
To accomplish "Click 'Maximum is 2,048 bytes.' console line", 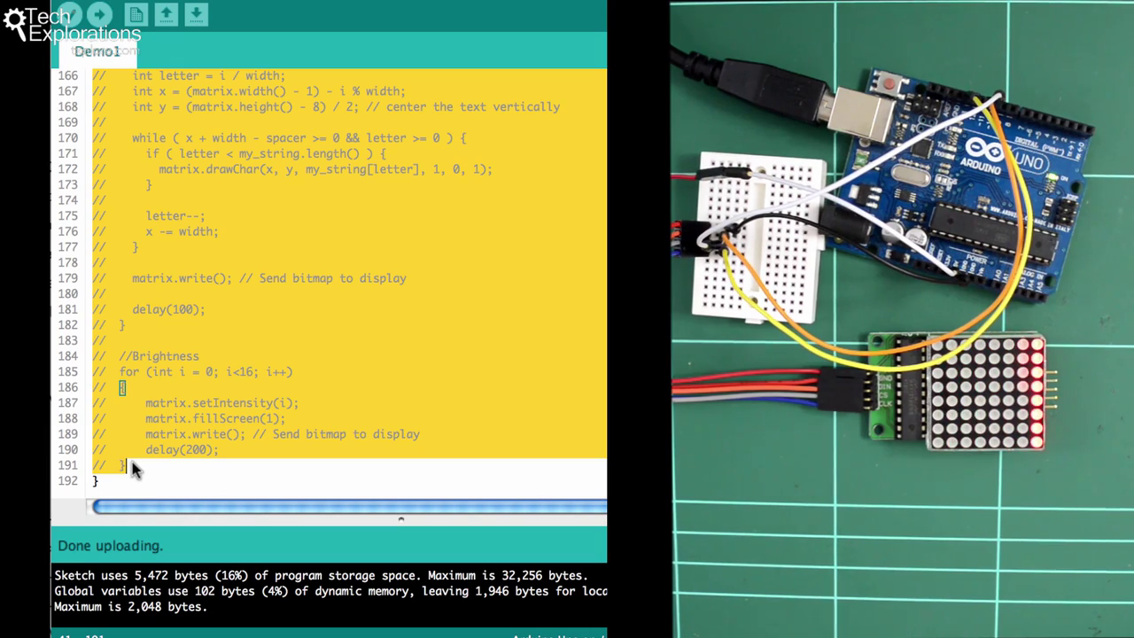I will 130,607.
